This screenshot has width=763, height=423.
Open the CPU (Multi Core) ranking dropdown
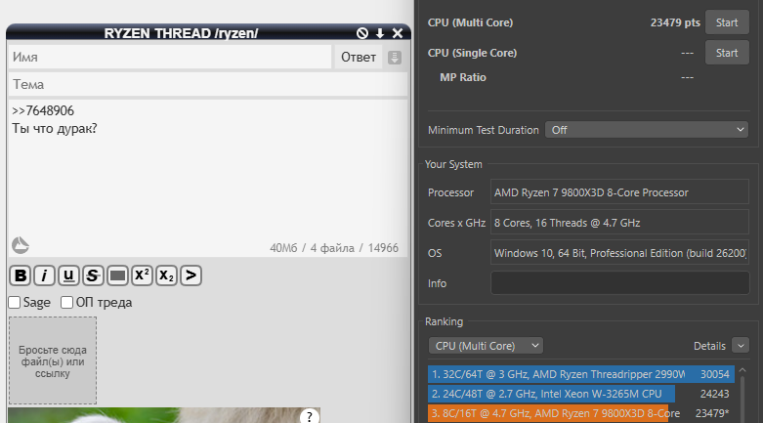(486, 346)
